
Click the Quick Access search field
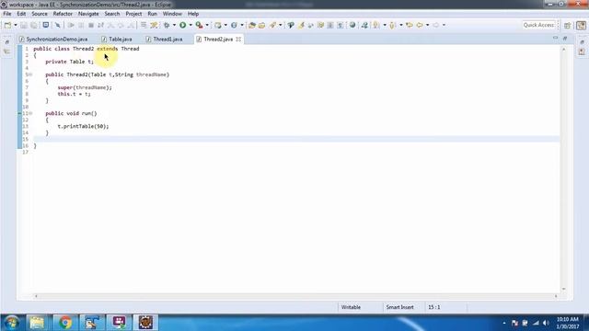[x=538, y=25]
